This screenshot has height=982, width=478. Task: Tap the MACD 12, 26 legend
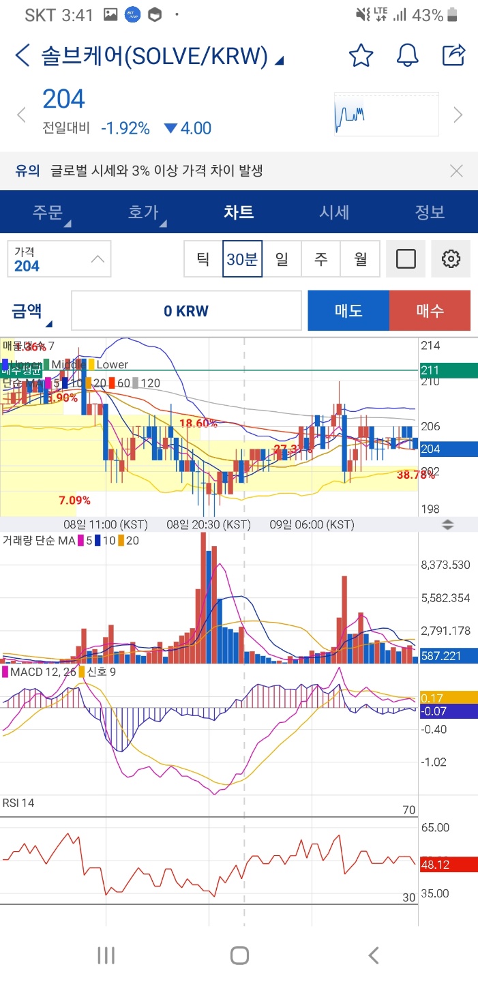[40, 672]
